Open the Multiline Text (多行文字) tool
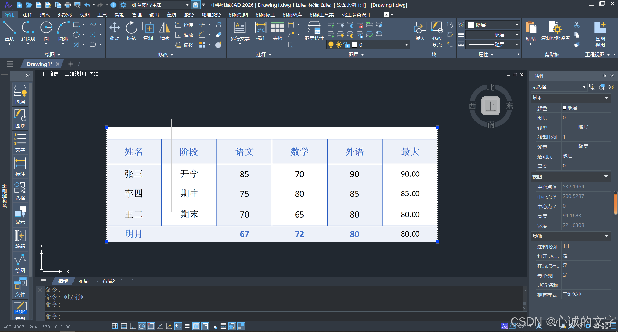The width and height of the screenshot is (618, 332). [x=240, y=31]
